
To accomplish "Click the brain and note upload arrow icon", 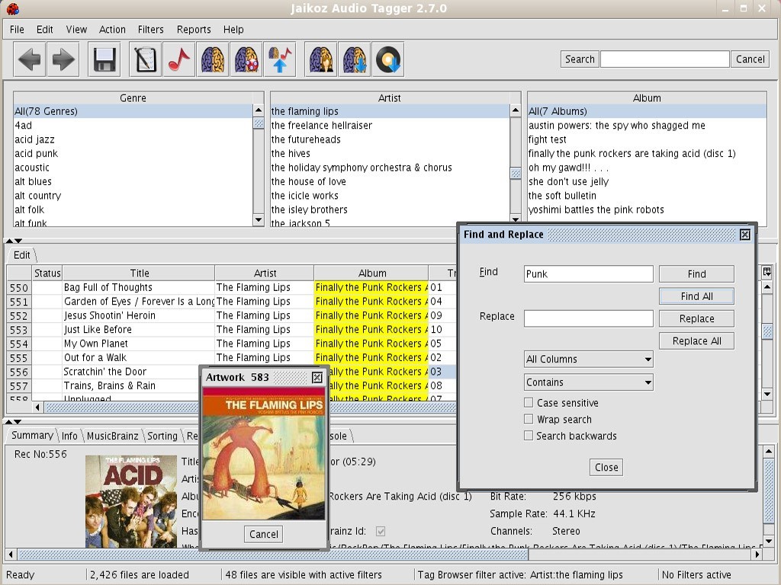I will tap(279, 59).
